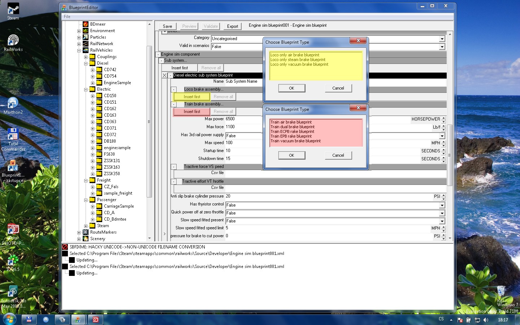Select the Scenery tree node
The height and width of the screenshot is (325, 520).
[x=97, y=239]
